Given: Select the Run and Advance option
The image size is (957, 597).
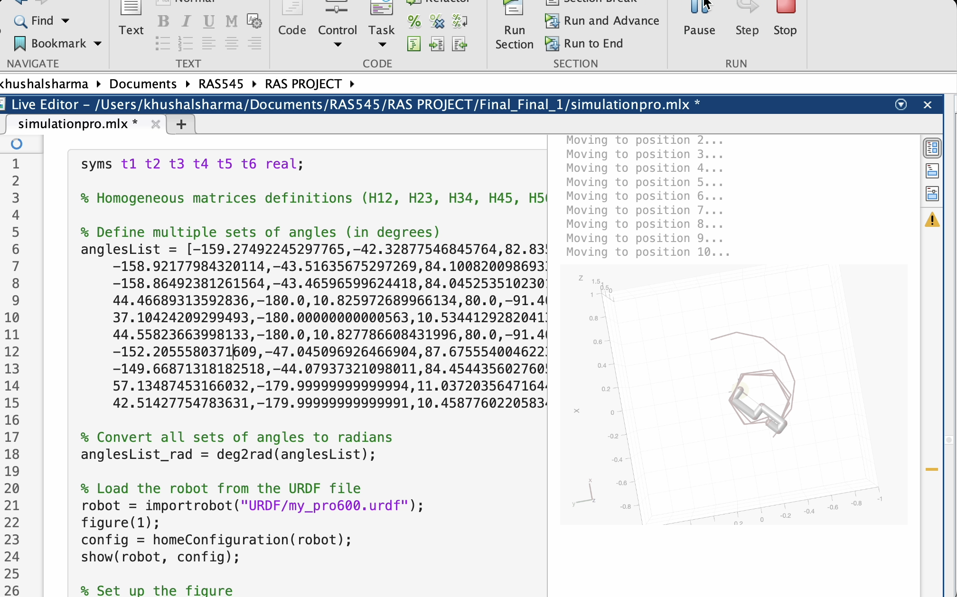Looking at the screenshot, I should click(x=602, y=21).
